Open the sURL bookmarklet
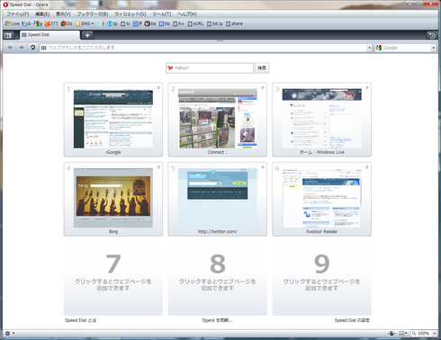This screenshot has width=441, height=340. [195, 23]
